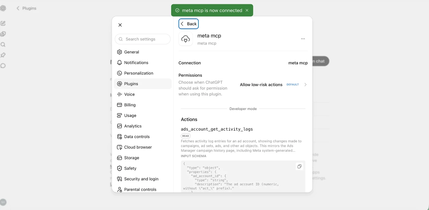This screenshot has height=210, width=429.
Task: Open General settings
Action: coord(143,52)
